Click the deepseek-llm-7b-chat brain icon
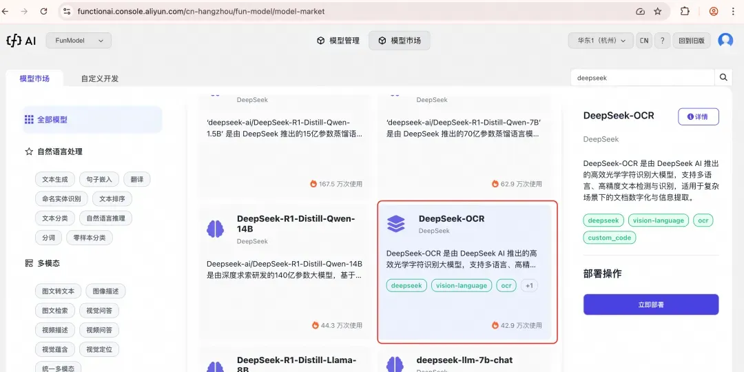The width and height of the screenshot is (744, 372). [395, 364]
